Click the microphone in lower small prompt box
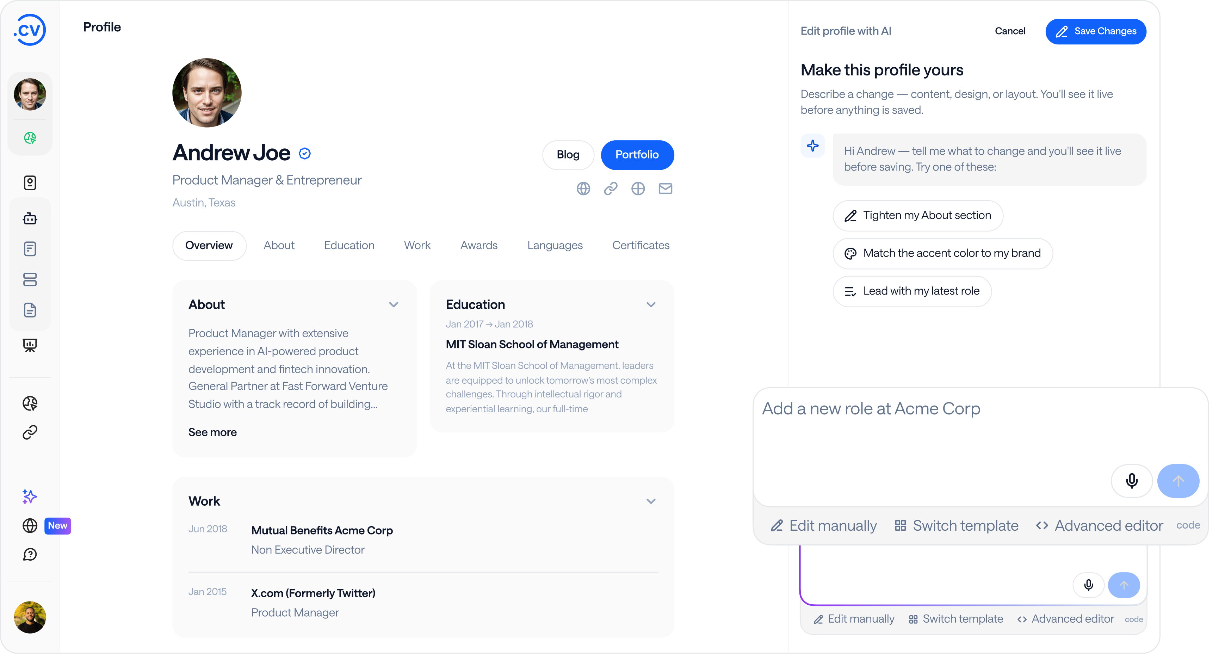The image size is (1225, 654). click(x=1089, y=585)
